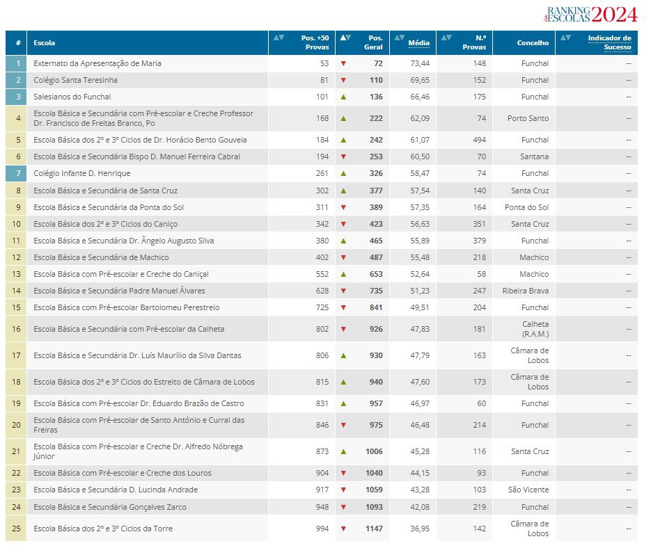The width and height of the screenshot is (667, 548).
Task: Toggle sort arrows beside Média header
Action: (399, 38)
